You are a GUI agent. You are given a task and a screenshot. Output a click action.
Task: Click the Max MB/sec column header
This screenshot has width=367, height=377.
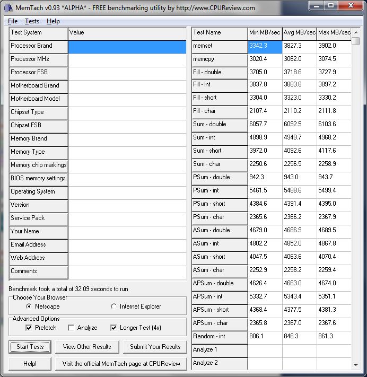(334, 33)
